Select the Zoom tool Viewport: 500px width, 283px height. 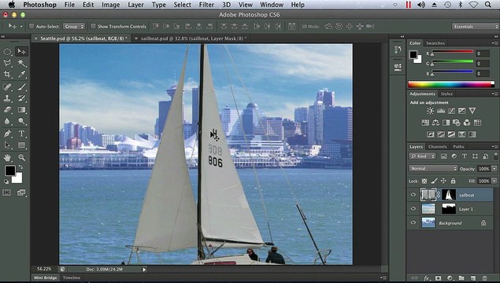(21, 157)
